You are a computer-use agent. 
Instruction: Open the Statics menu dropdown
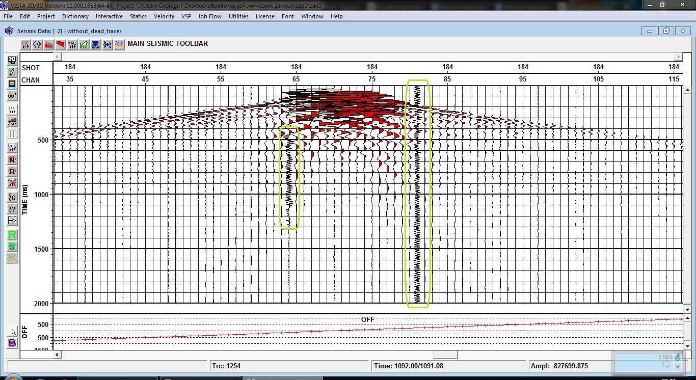138,16
